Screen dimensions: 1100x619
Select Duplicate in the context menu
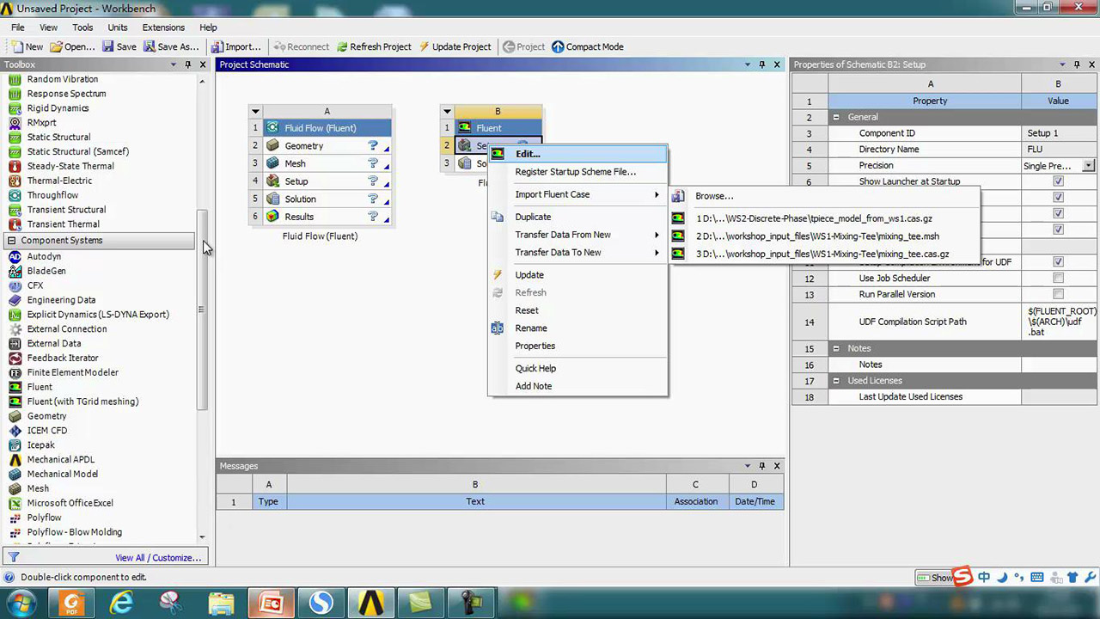click(577, 217)
